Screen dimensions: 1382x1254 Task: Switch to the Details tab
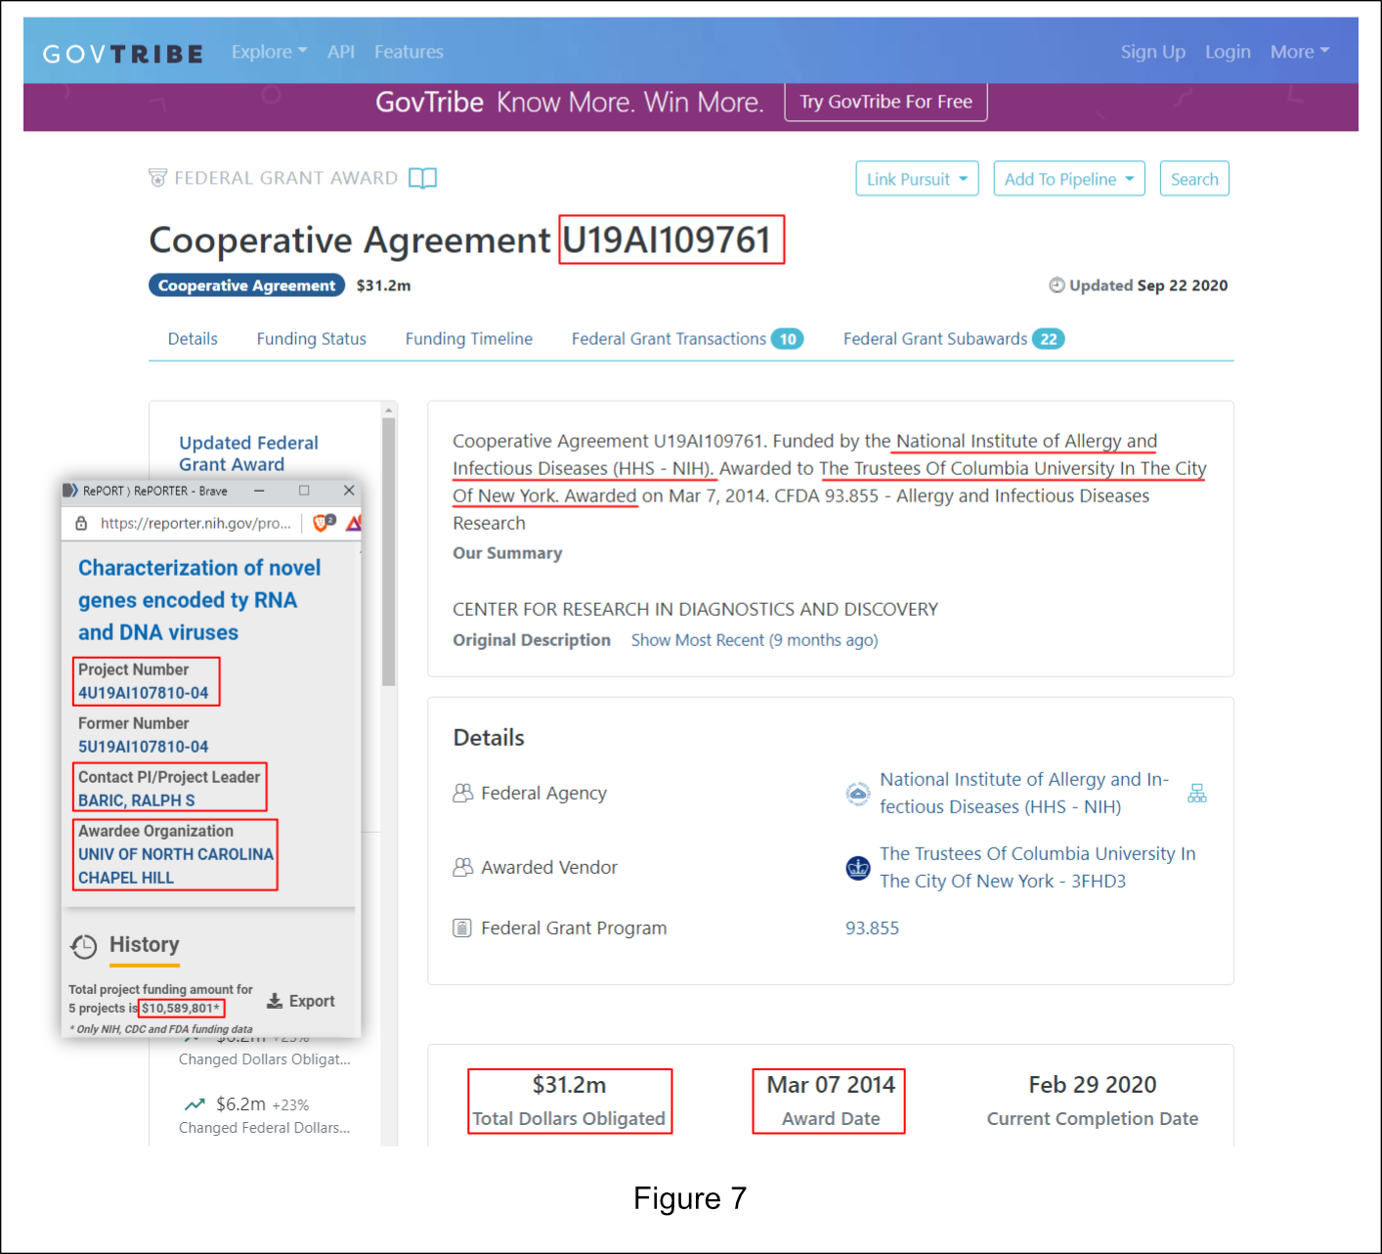coord(193,339)
